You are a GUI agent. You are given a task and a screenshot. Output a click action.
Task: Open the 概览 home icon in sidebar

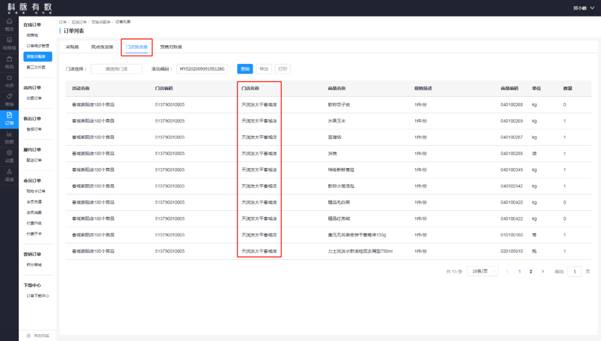click(9, 22)
